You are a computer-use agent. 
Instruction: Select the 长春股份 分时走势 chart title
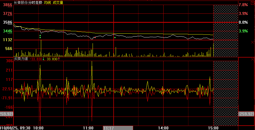28,3
